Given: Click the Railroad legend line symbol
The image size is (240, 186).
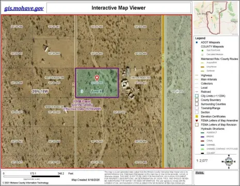Looking at the screenshot, I should coord(197,92).
